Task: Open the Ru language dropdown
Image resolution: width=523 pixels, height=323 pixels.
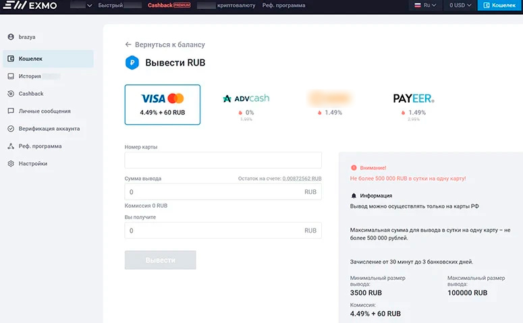Action: click(x=424, y=5)
